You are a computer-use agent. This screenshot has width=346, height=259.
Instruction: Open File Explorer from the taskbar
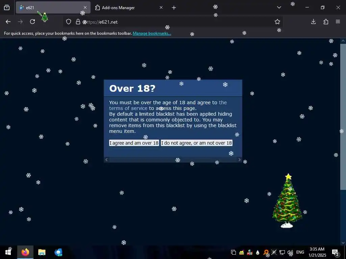[x=42, y=252]
